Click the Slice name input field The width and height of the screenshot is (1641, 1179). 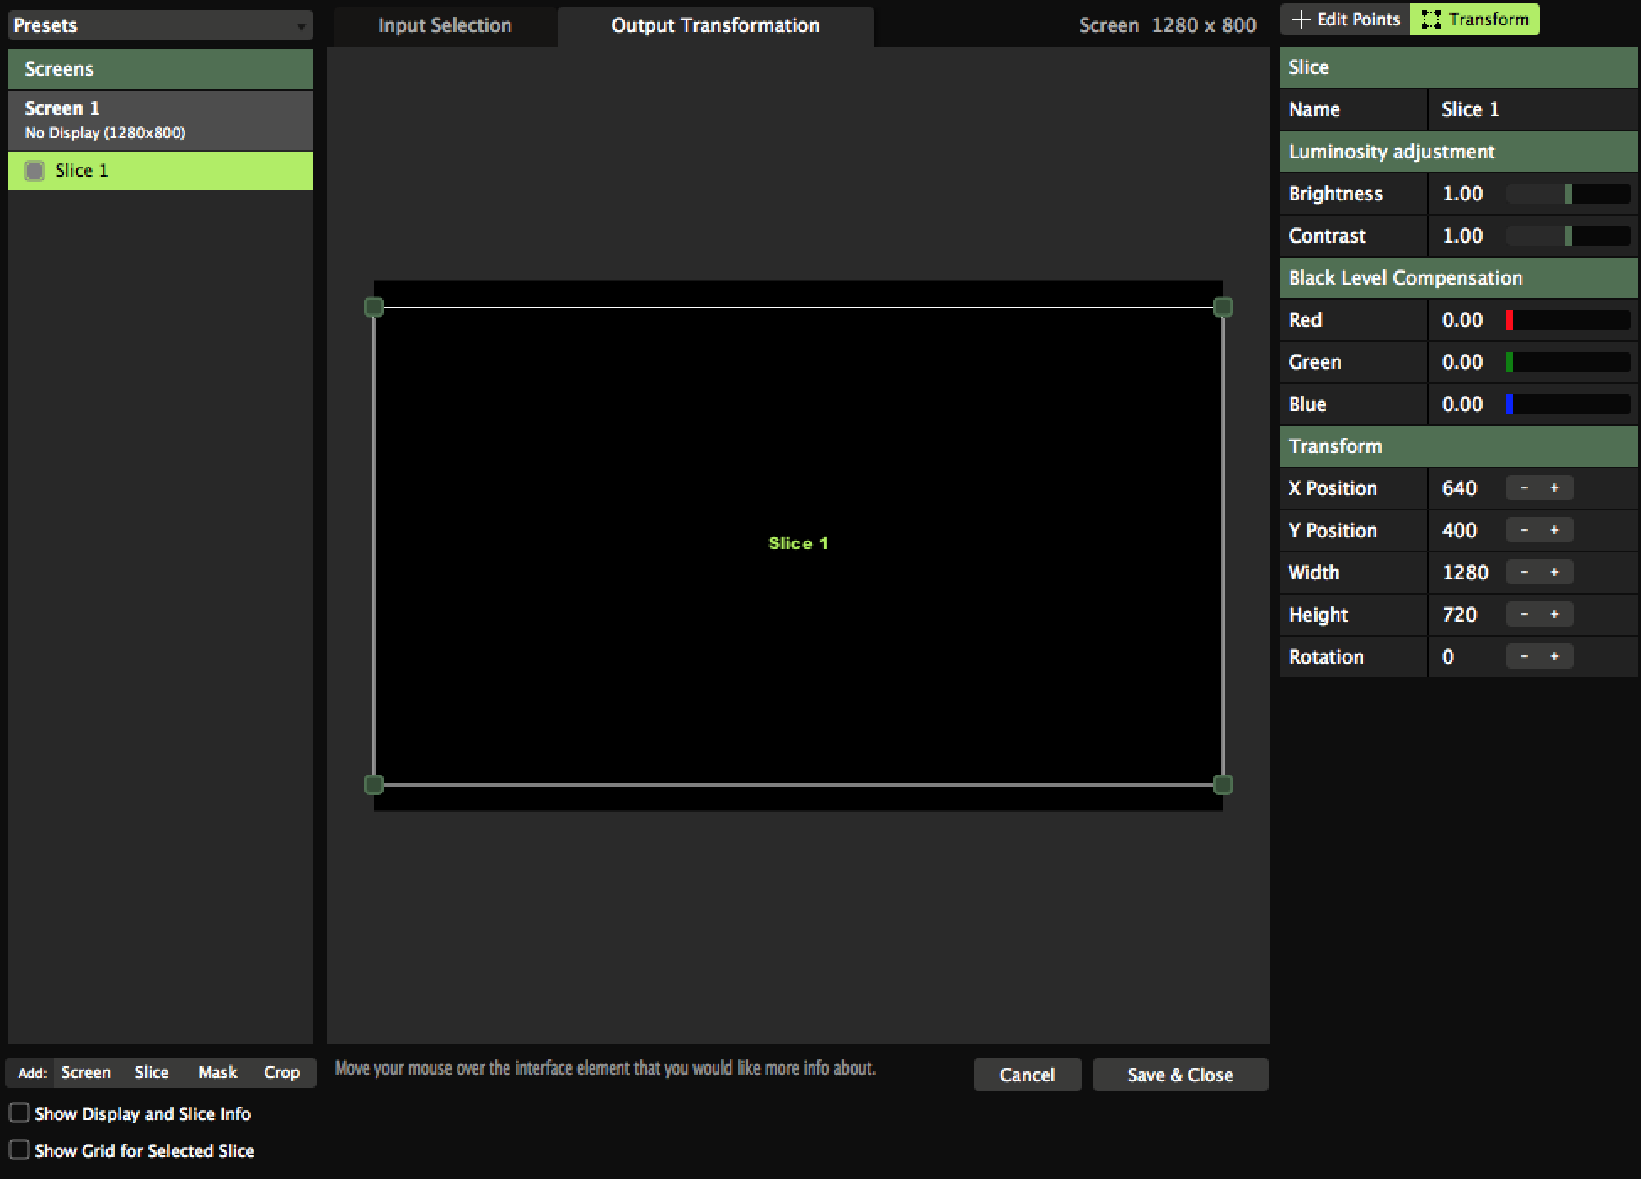click(1531, 109)
